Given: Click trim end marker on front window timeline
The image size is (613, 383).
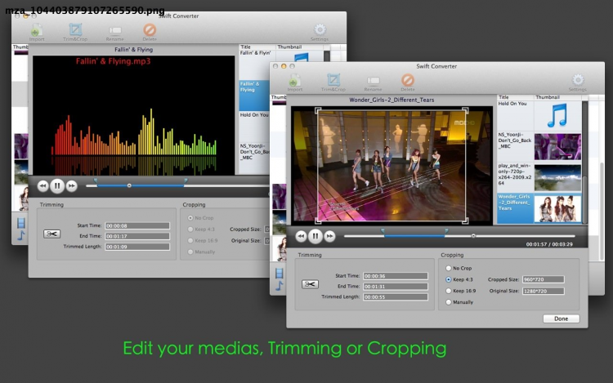Looking at the screenshot, I should (446, 232).
